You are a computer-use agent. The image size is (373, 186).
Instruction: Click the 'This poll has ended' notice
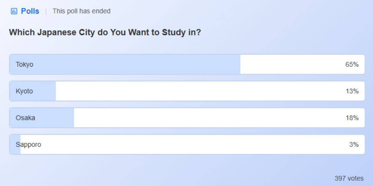(x=81, y=11)
